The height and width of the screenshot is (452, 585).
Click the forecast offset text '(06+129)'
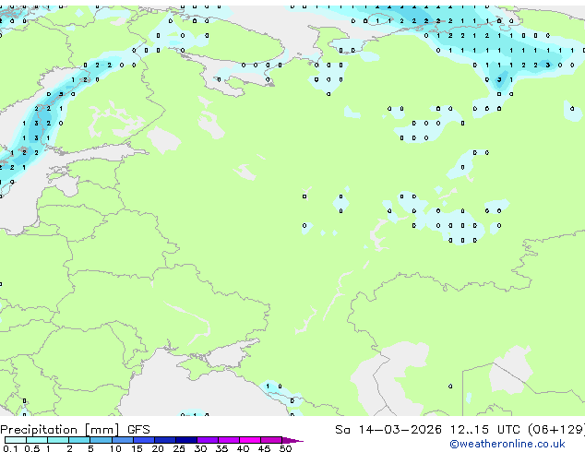coord(556,430)
